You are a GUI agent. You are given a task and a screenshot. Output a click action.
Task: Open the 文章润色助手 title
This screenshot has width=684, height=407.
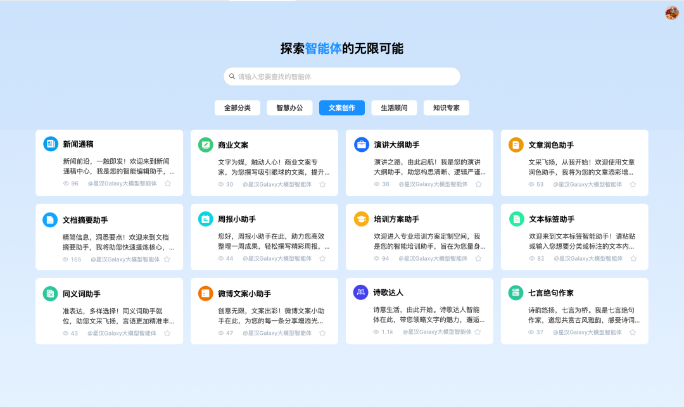coord(551,145)
